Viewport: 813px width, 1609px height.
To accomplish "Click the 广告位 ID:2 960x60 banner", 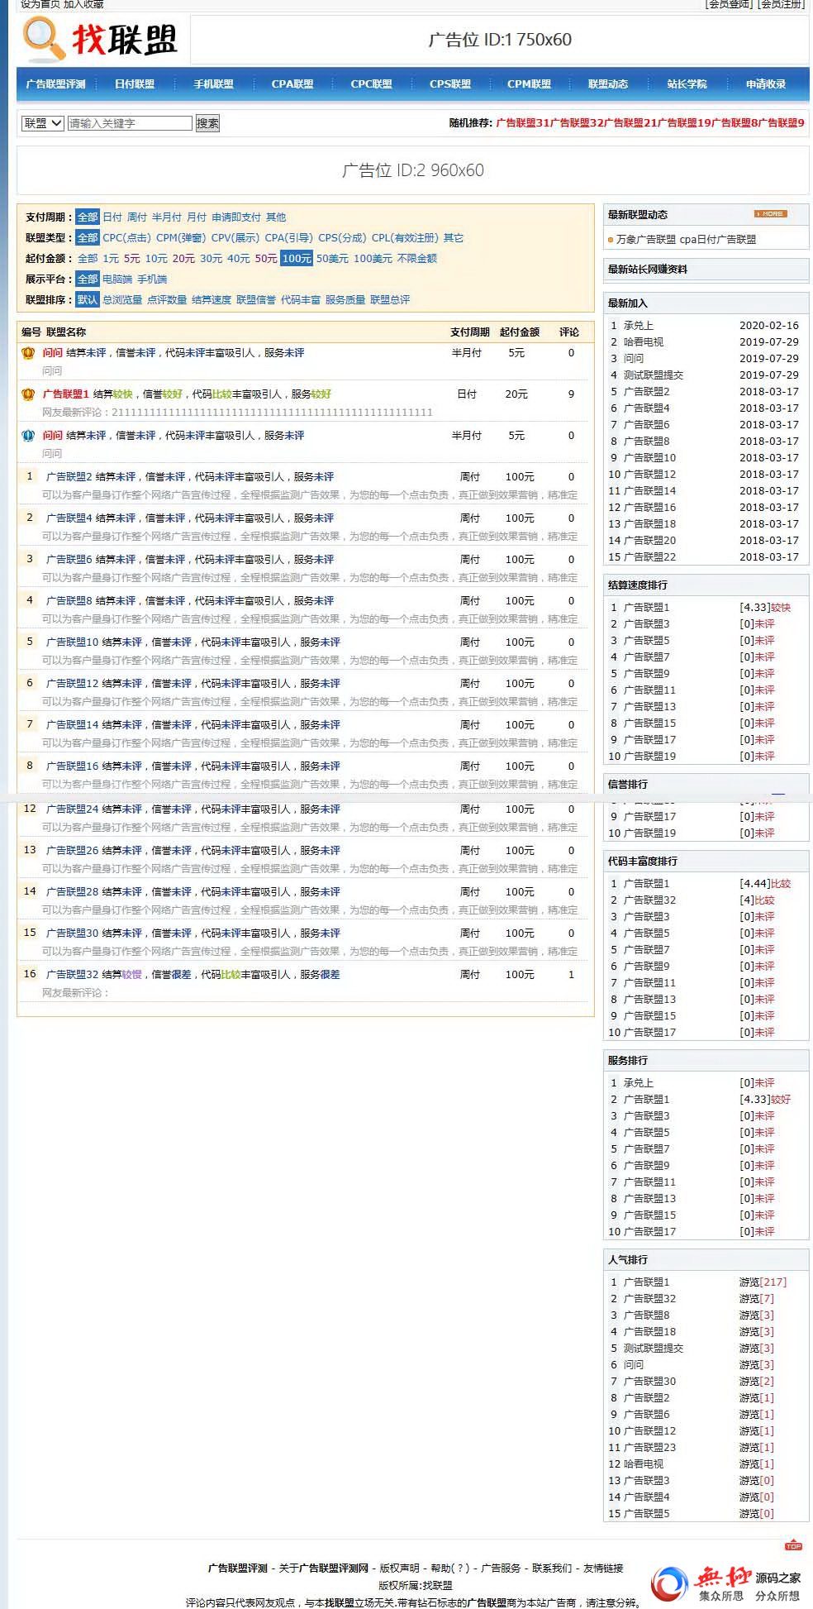I will pyautogui.click(x=413, y=170).
